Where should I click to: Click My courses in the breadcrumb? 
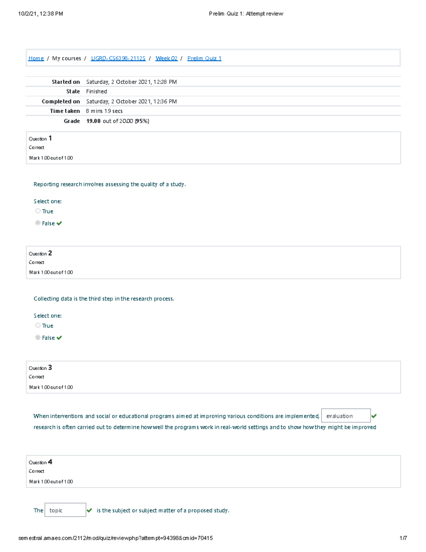pos(66,58)
